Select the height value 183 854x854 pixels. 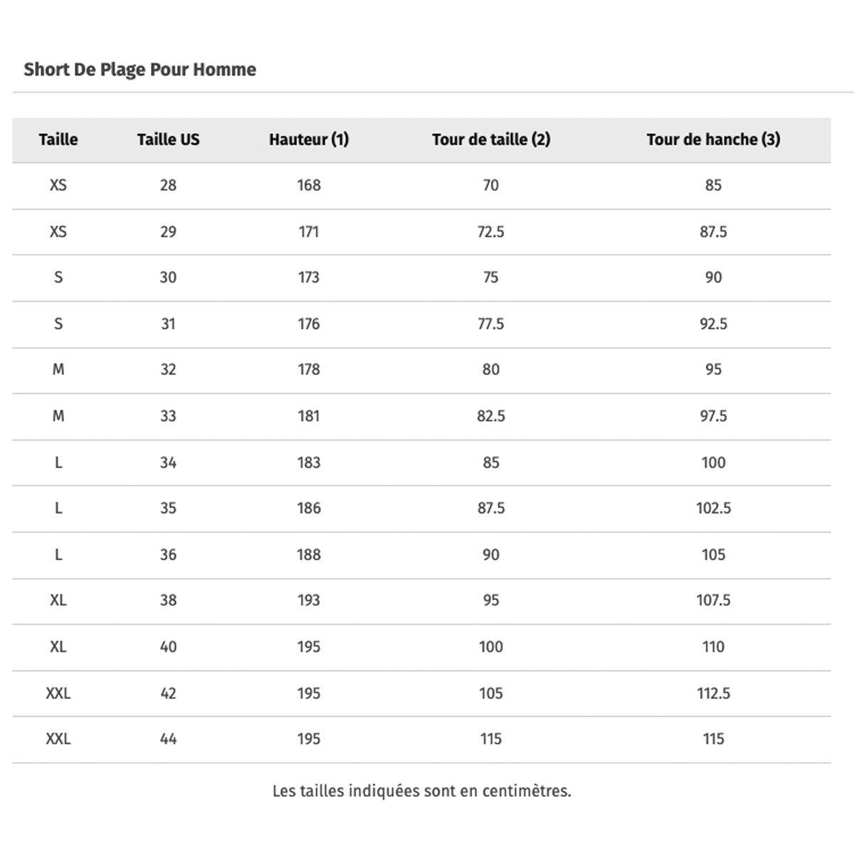click(309, 463)
